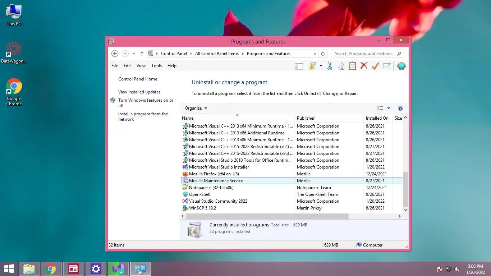This screenshot has height=276, width=491.
Task: Click the Copy icon in toolbar
Action: 341,66
